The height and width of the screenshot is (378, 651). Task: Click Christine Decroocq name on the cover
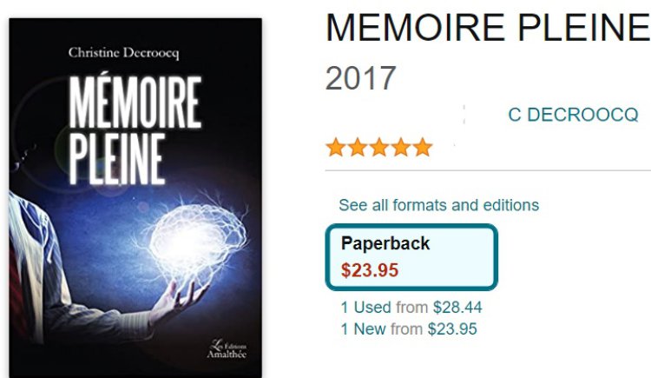point(123,53)
